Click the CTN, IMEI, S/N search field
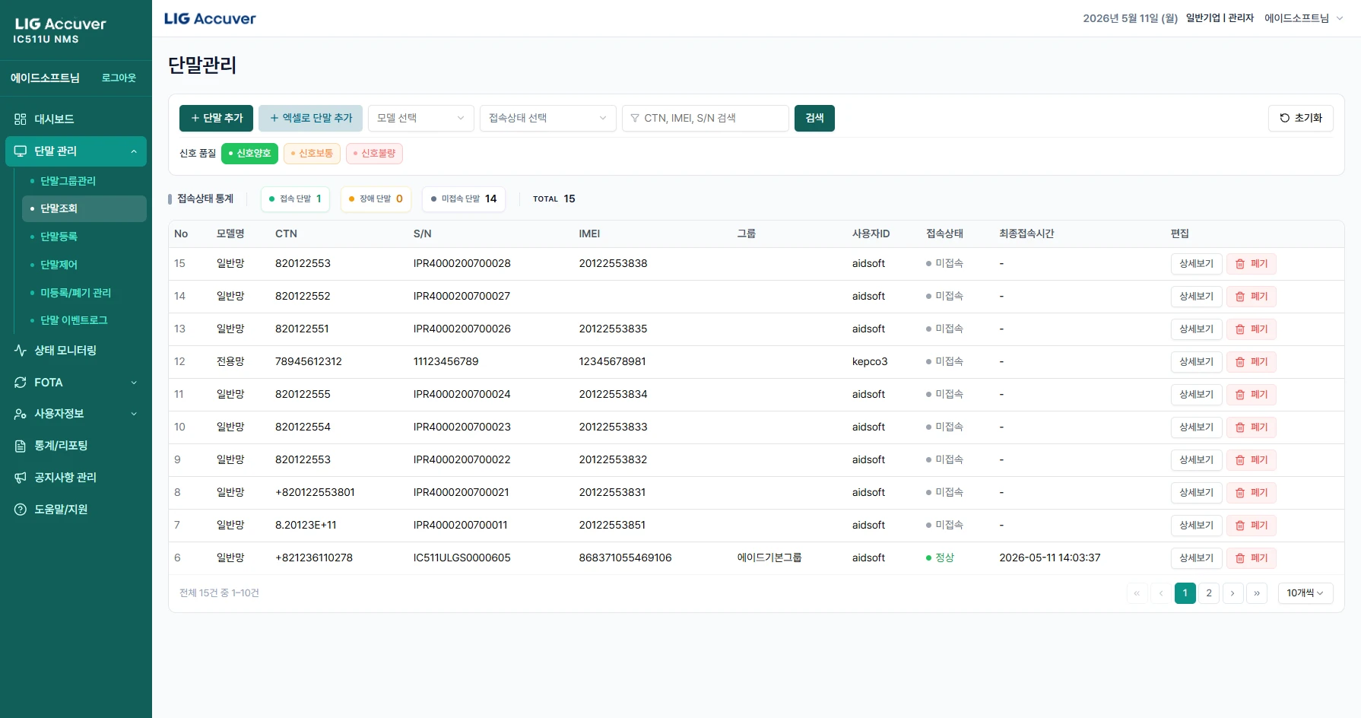This screenshot has height=718, width=1361. click(x=705, y=118)
